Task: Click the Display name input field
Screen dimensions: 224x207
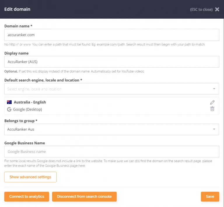Action: pyautogui.click(x=112, y=62)
